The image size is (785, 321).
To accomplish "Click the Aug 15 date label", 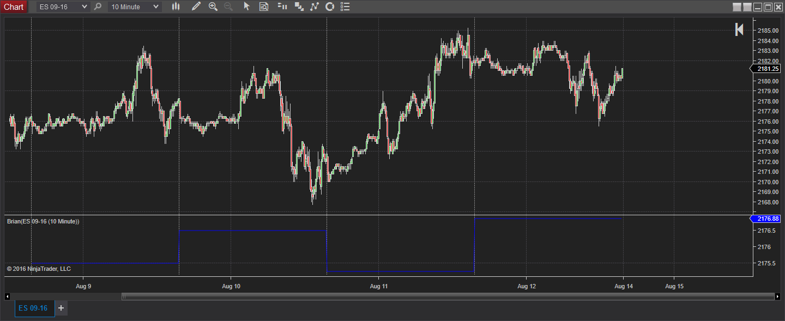I will point(674,286).
